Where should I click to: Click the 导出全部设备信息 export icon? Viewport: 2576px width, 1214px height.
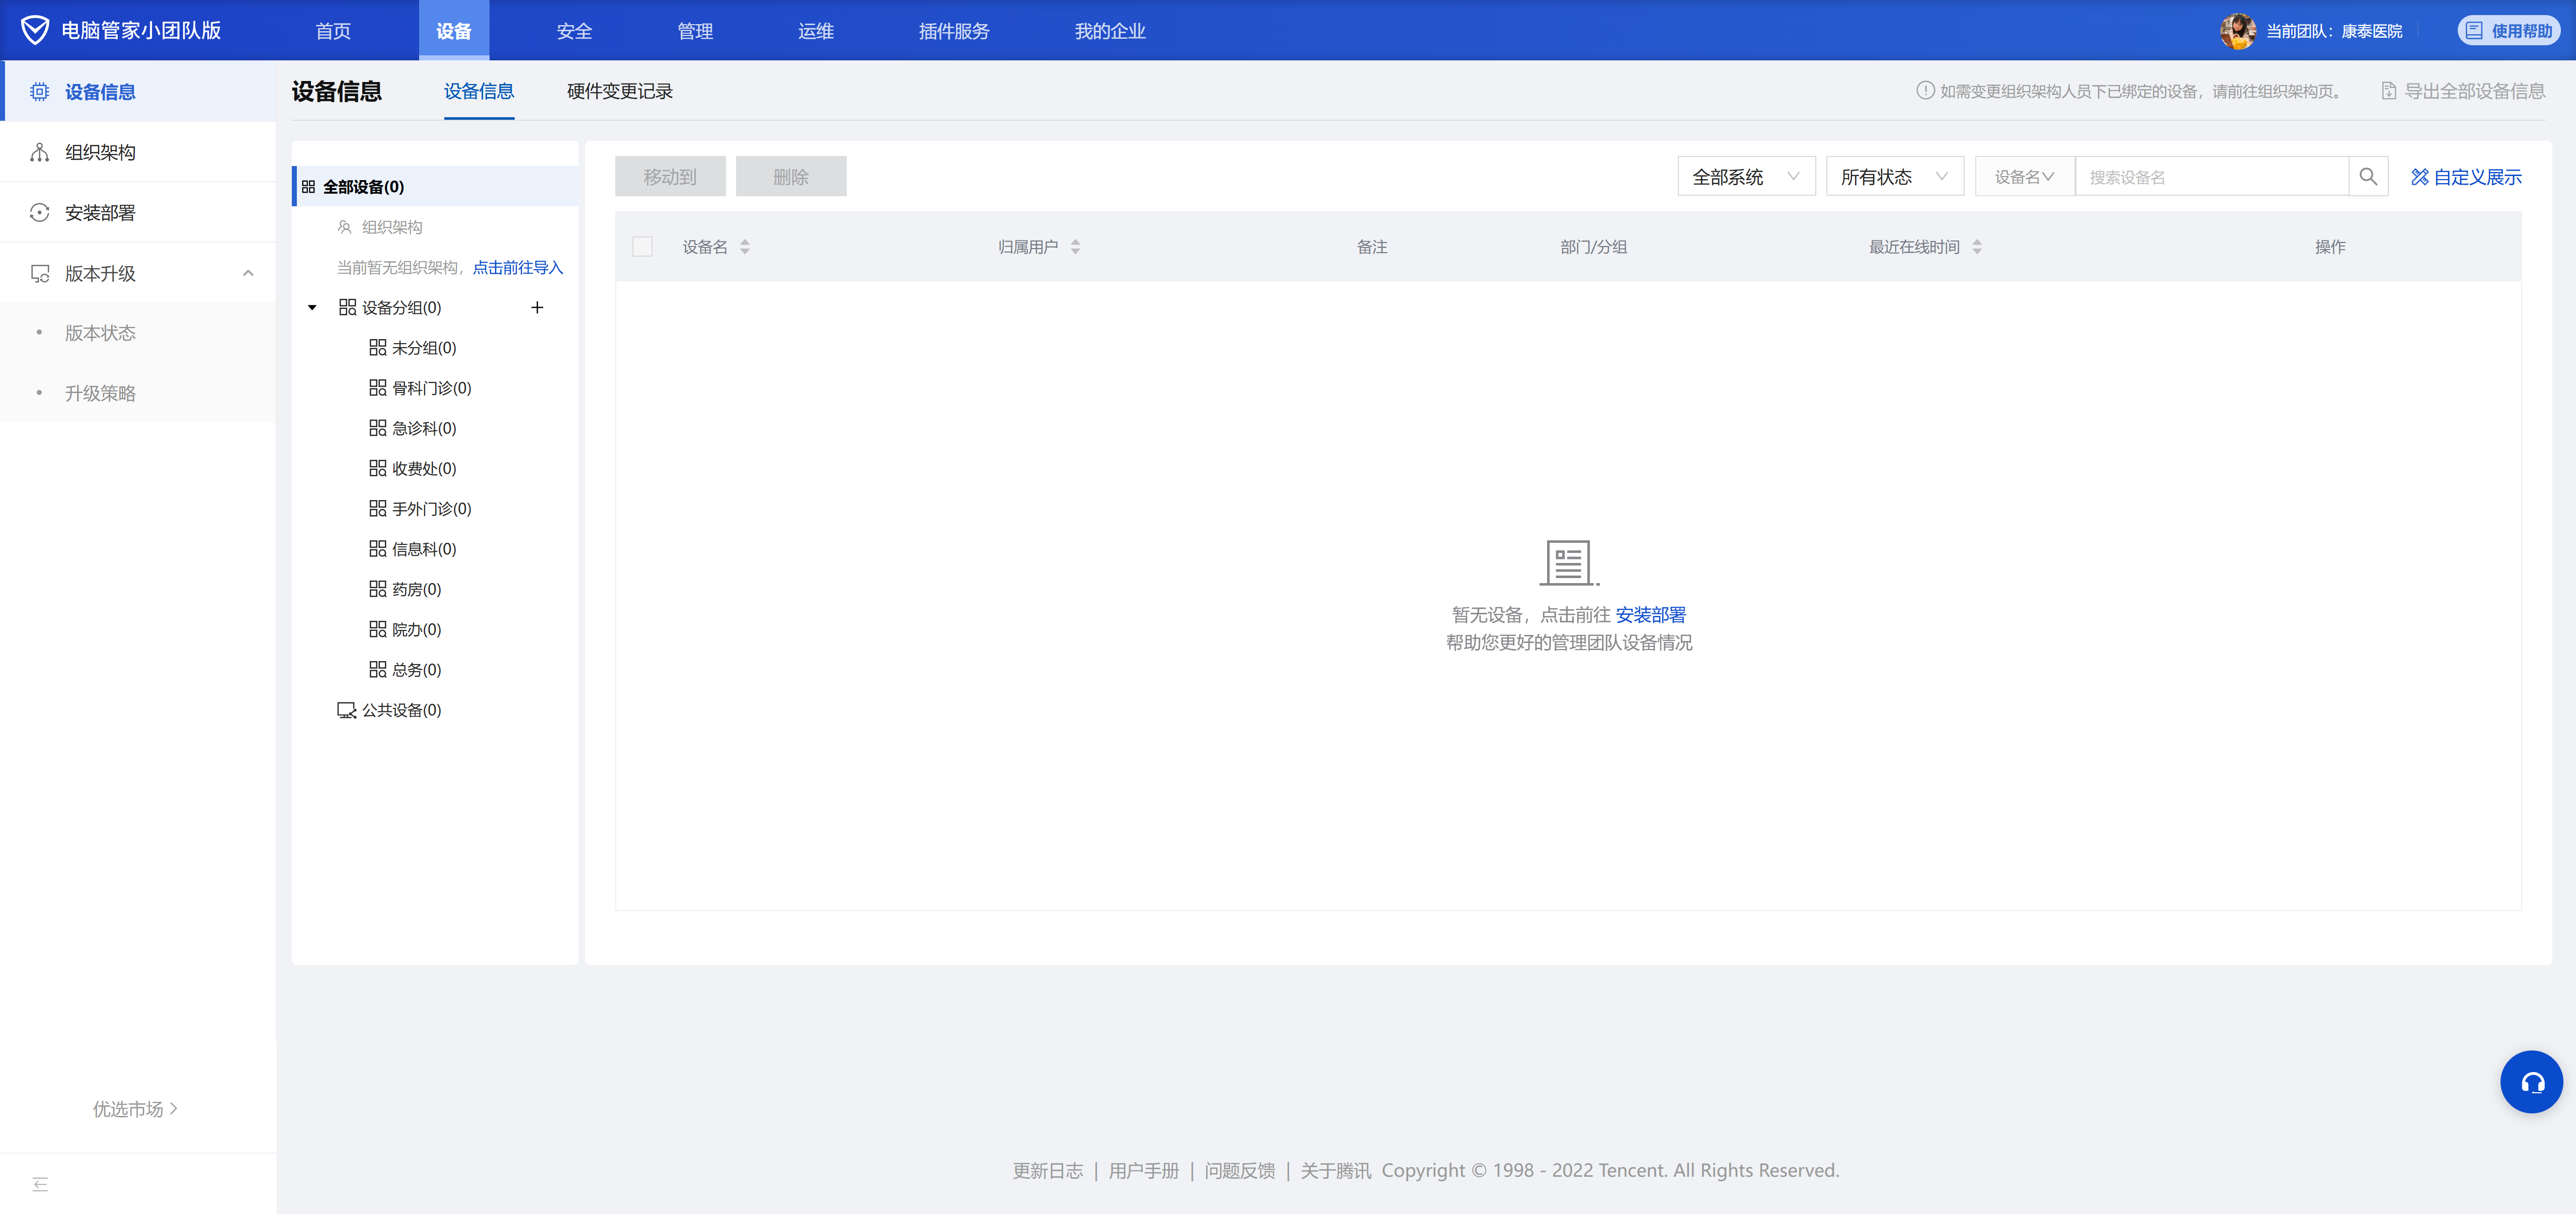[x=2388, y=91]
